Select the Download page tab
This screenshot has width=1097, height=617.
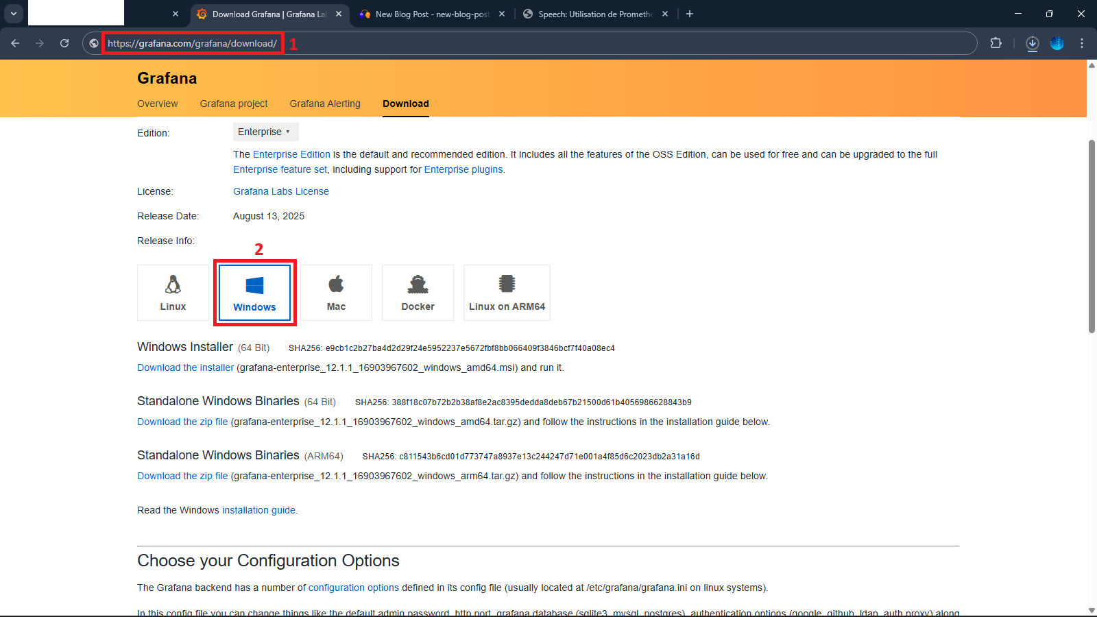pyautogui.click(x=406, y=104)
